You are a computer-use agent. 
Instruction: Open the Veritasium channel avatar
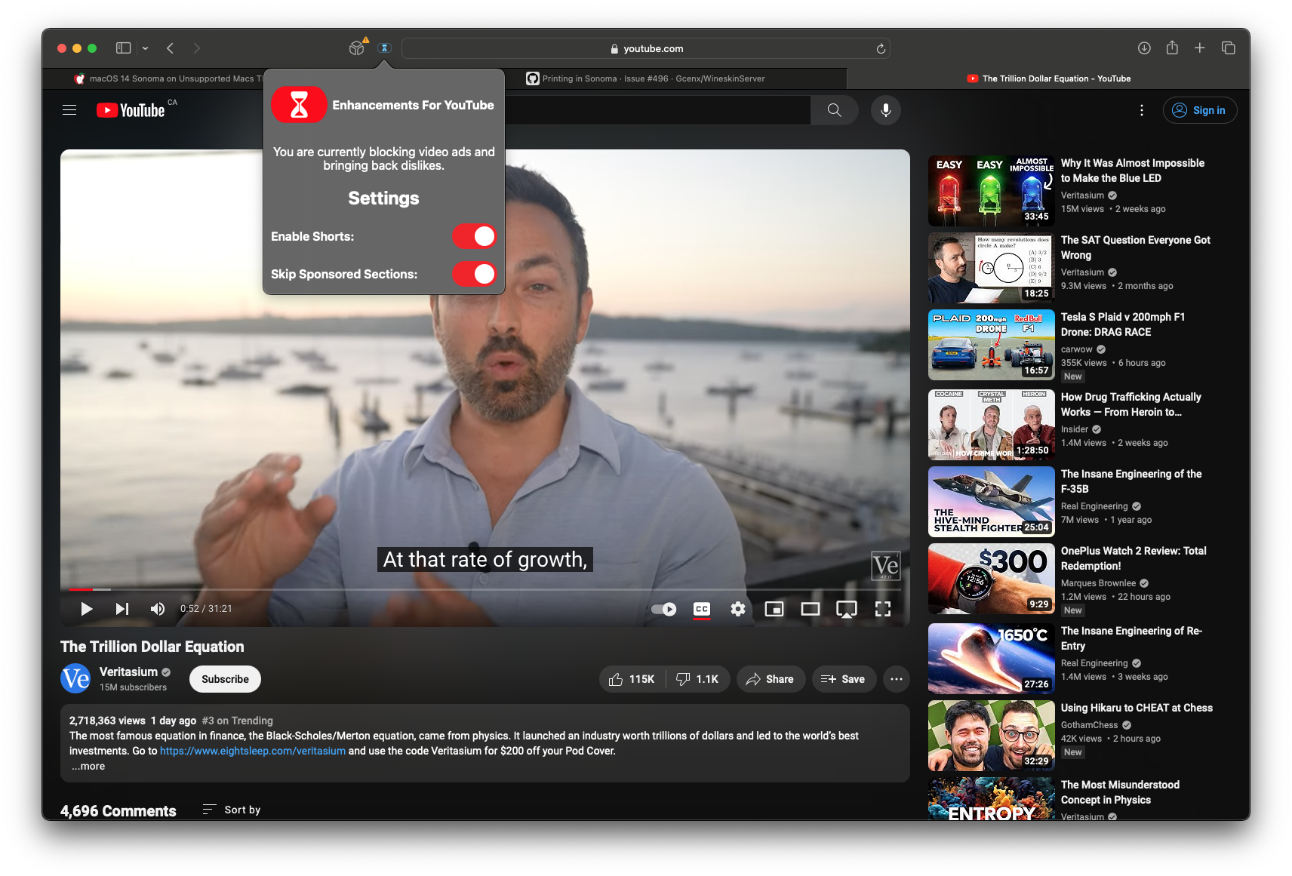75,678
